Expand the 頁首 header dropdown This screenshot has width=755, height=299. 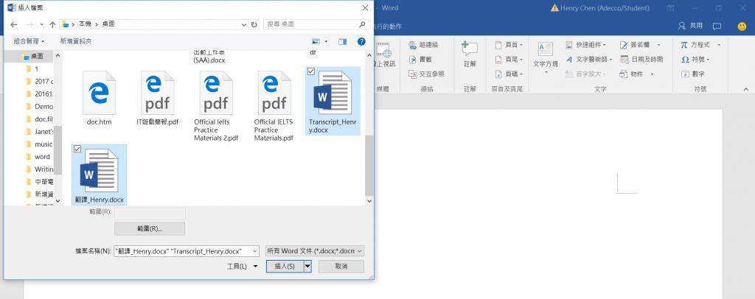(521, 45)
